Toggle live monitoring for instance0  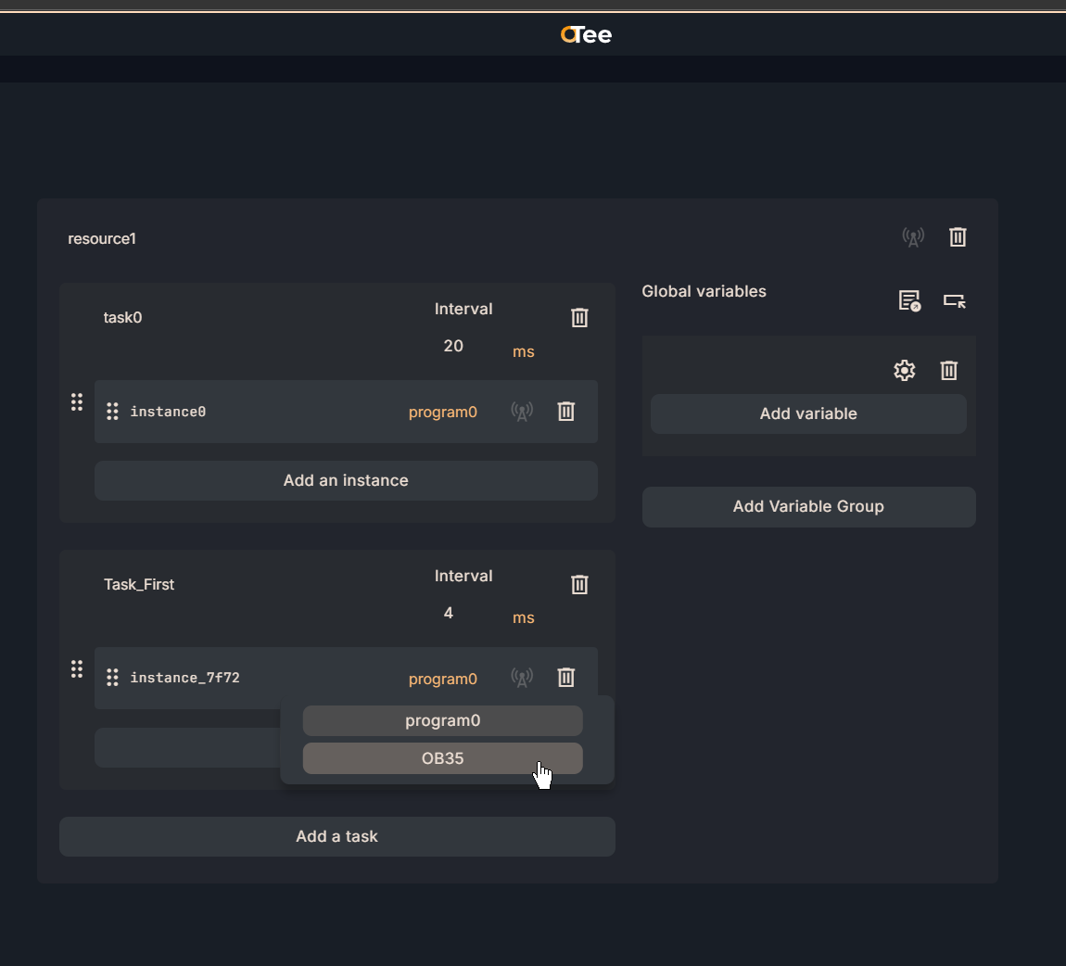click(x=522, y=412)
